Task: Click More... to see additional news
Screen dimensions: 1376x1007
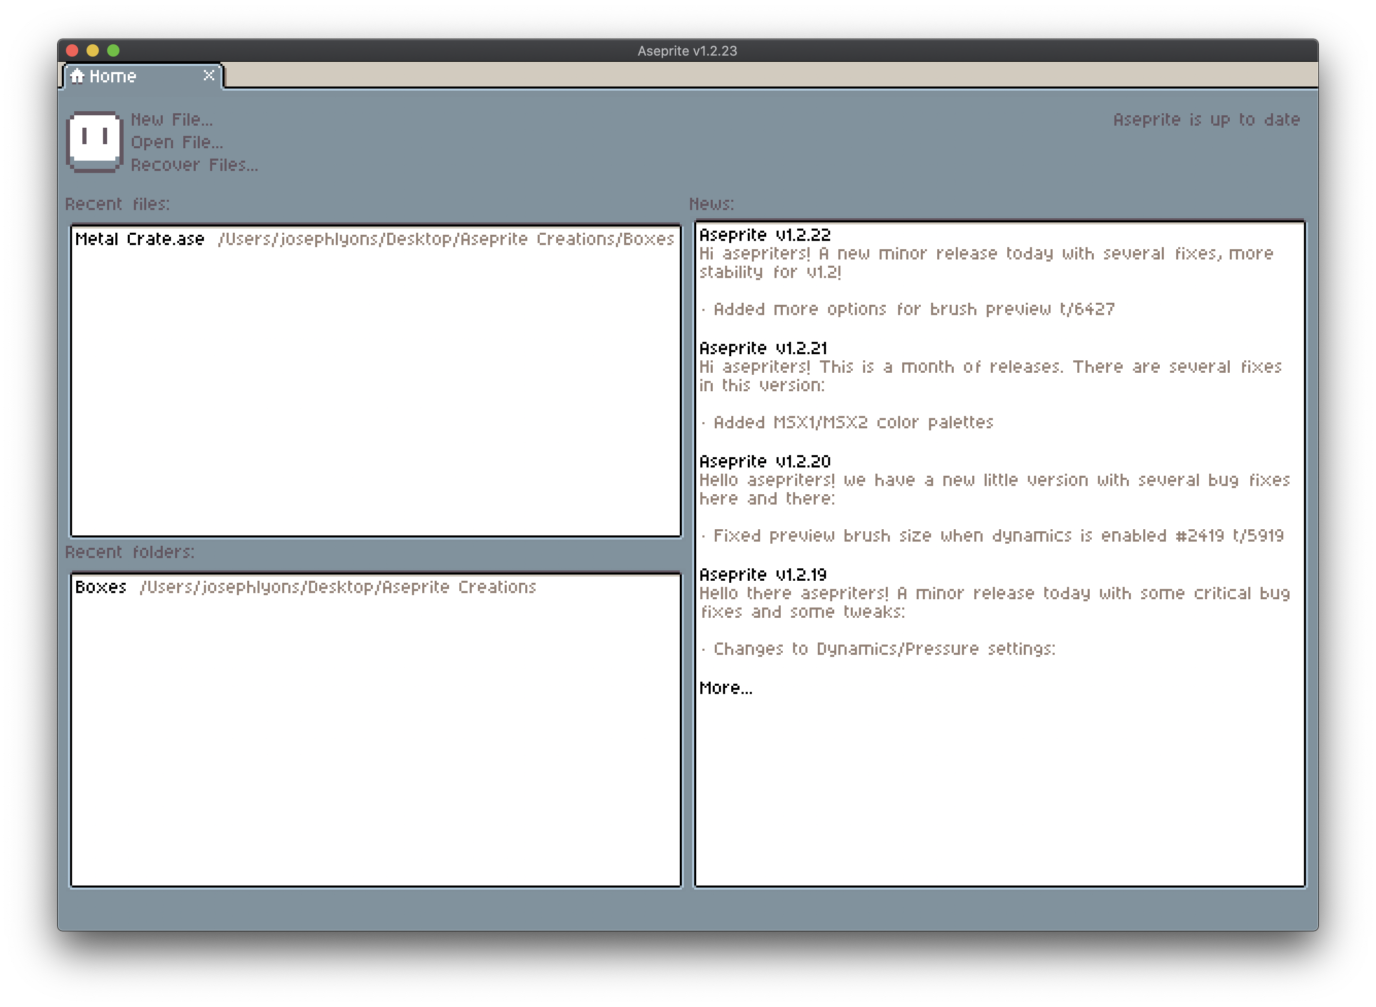Action: [726, 688]
